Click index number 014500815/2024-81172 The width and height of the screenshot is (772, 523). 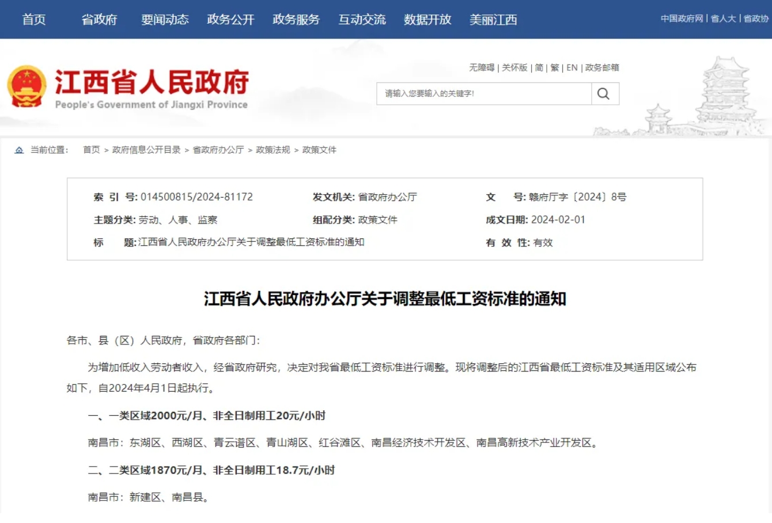(x=197, y=197)
